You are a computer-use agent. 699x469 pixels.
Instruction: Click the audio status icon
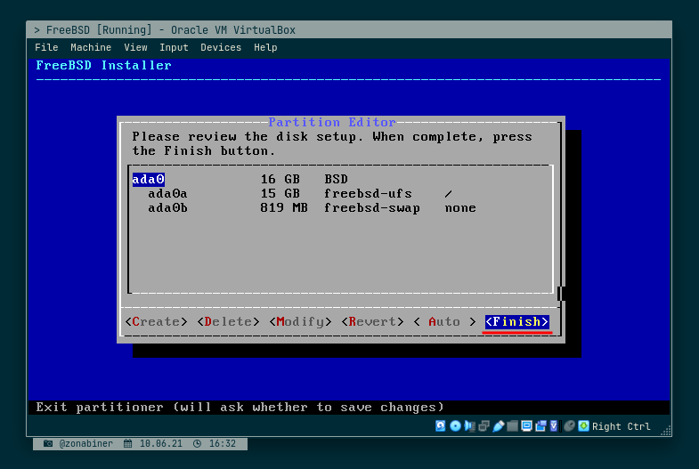point(469,426)
